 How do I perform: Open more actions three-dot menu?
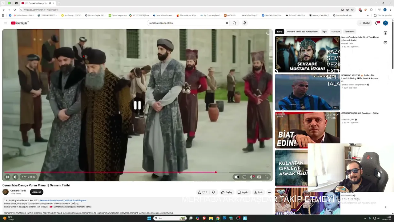point(269,192)
